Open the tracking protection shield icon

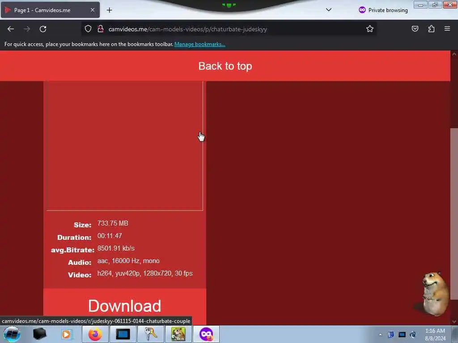(88, 29)
